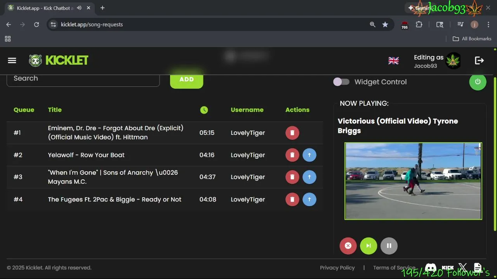View site information icon in address bar
This screenshot has width=497, height=279.
pyautogui.click(x=54, y=24)
